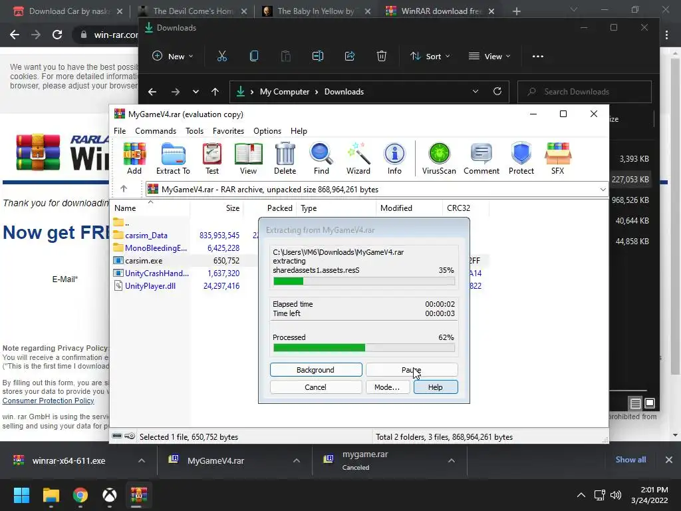681x511 pixels.
Task: Click Rename icon in Downloads toolbar
Action: click(x=318, y=56)
